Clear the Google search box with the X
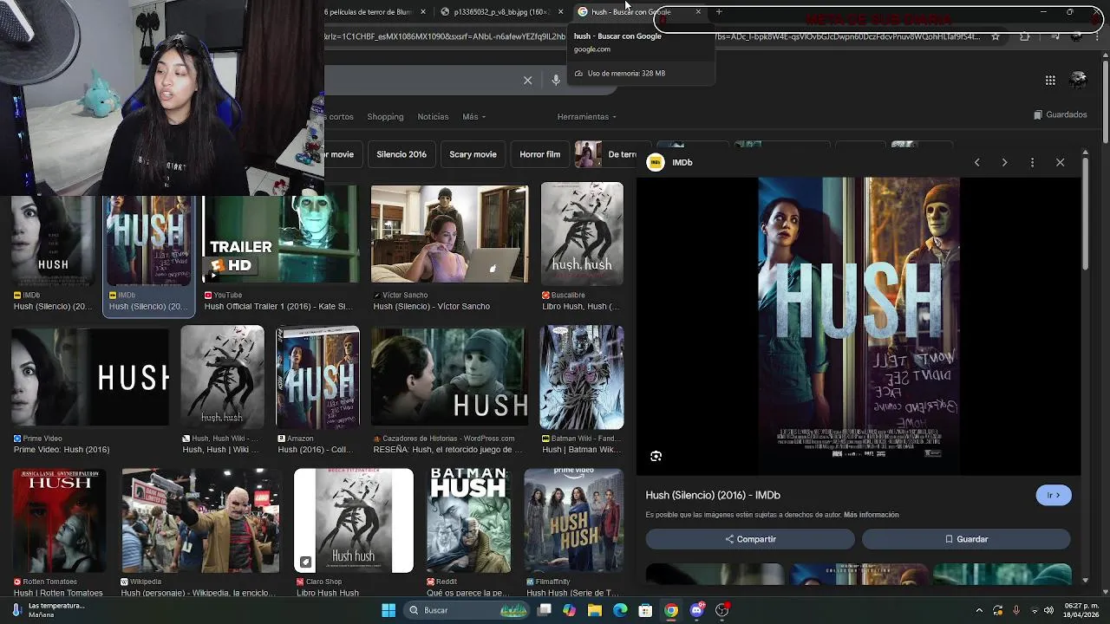The height and width of the screenshot is (624, 1110). (527, 81)
